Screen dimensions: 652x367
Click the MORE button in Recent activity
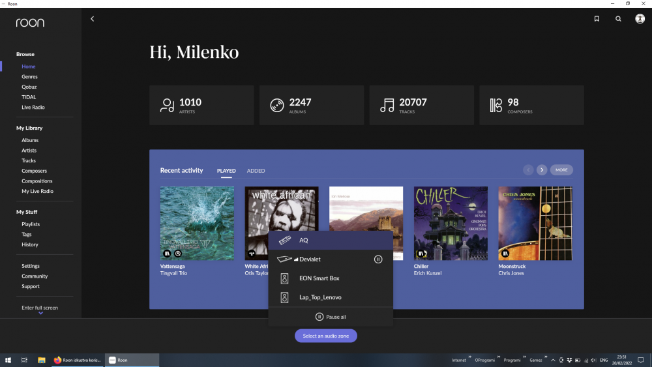[x=561, y=170]
